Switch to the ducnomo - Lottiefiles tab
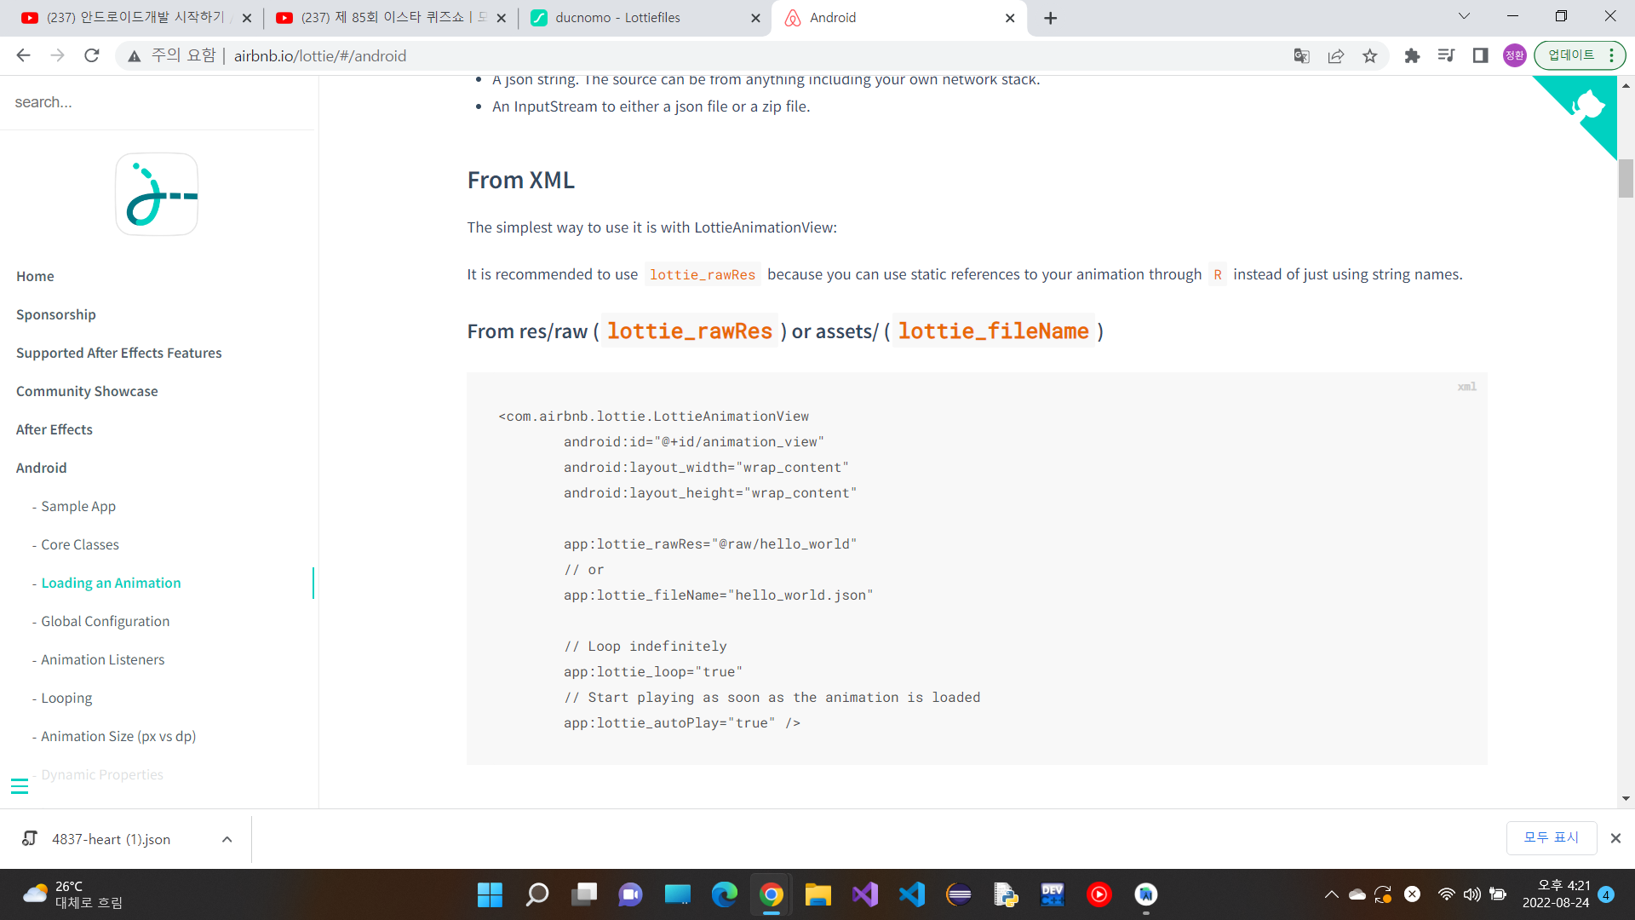1635x920 pixels. [617, 18]
